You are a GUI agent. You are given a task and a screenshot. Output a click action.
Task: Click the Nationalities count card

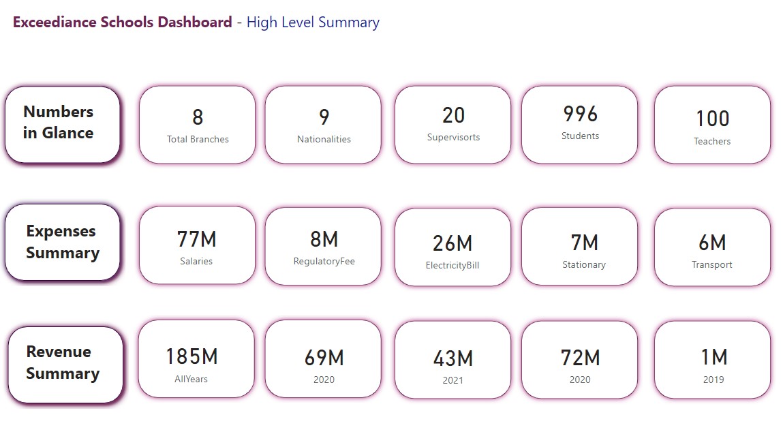[323, 124]
